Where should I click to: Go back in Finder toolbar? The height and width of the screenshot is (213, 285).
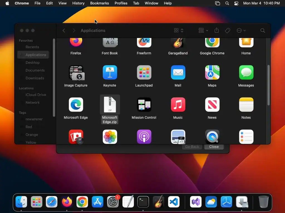click(x=64, y=31)
